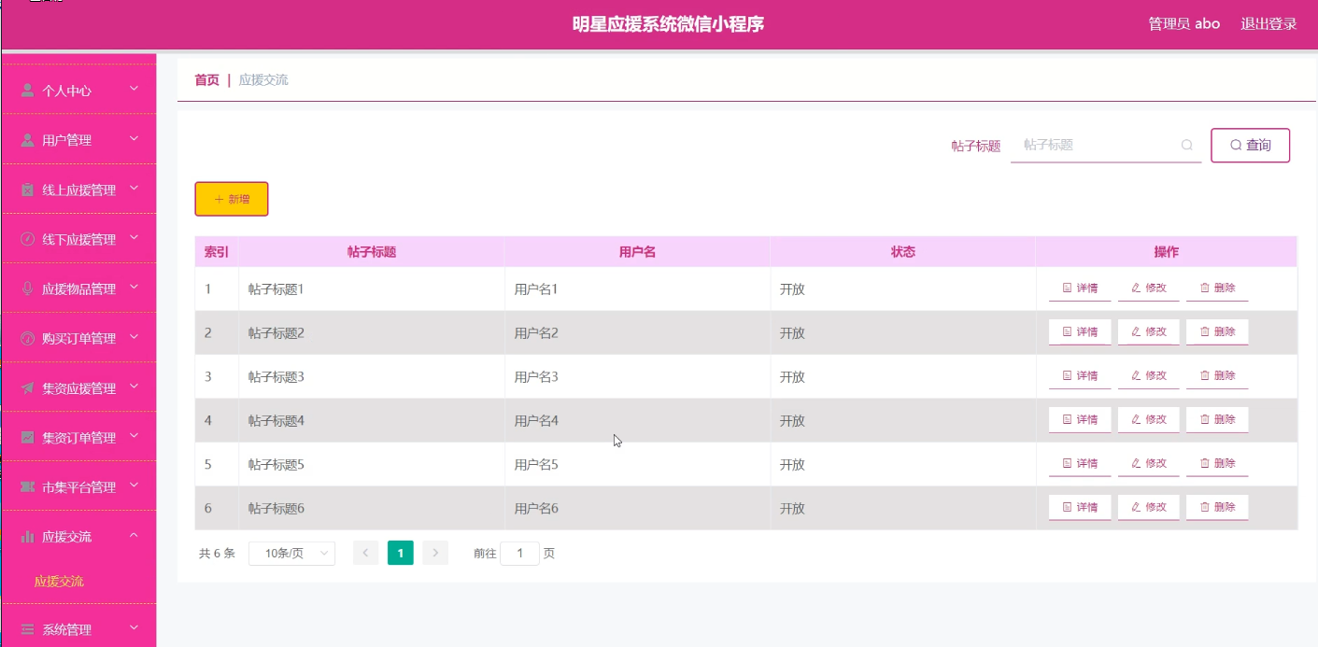Open 详情 for 帖子标题4 row
The width and height of the screenshot is (1318, 647).
1080,420
